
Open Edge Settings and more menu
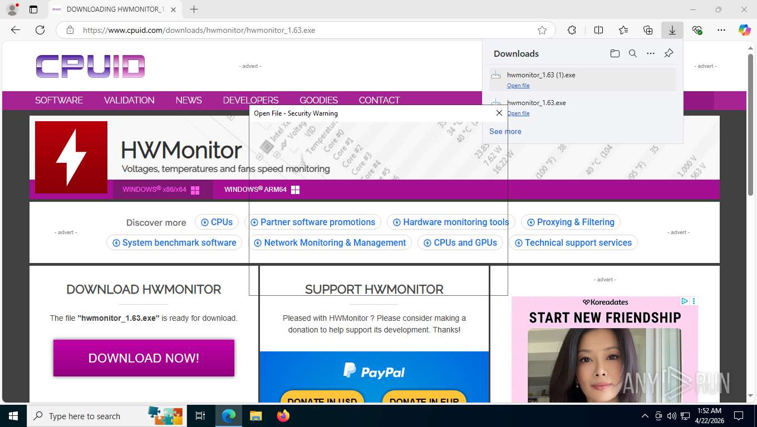pos(721,30)
